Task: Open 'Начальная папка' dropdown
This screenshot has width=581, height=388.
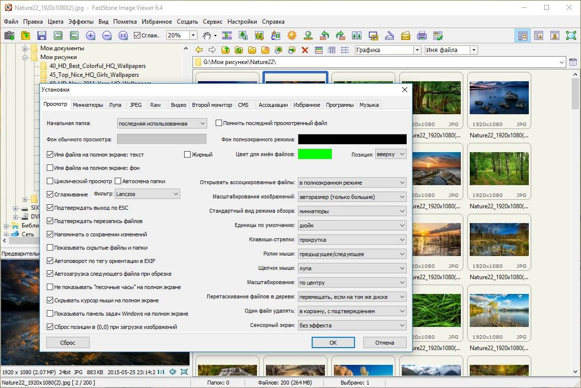Action: click(162, 124)
